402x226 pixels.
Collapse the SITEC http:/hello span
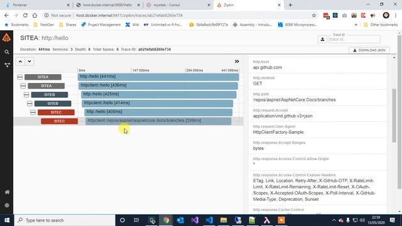click(x=33, y=112)
